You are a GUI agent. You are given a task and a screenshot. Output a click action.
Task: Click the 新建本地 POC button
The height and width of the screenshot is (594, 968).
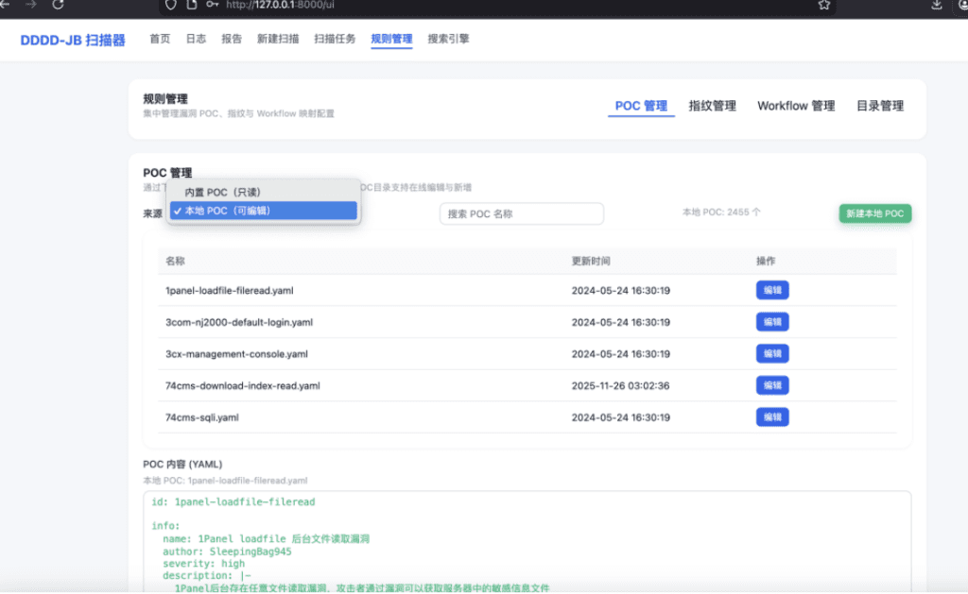pyautogui.click(x=874, y=213)
